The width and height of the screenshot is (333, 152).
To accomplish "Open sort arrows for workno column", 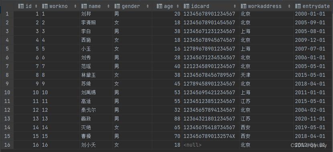I will click(75, 6).
